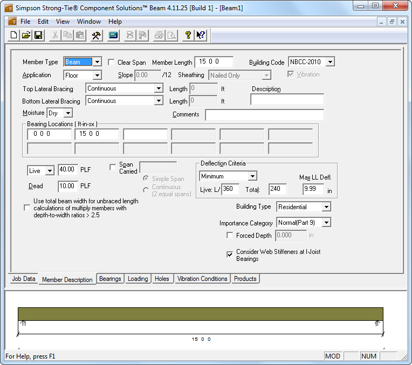This screenshot has height=365, width=412.
Task: Click the Paste clipboard toolbar icon
Action: click(80, 35)
